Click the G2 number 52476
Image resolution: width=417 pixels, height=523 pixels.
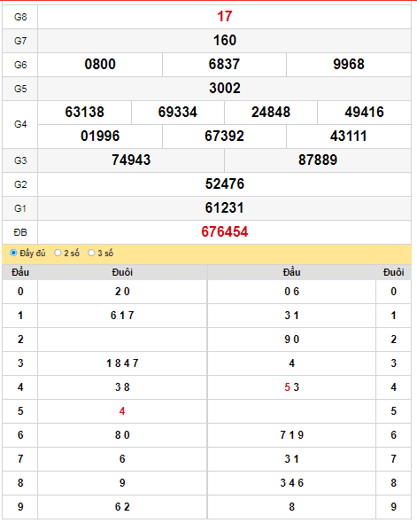pyautogui.click(x=225, y=184)
